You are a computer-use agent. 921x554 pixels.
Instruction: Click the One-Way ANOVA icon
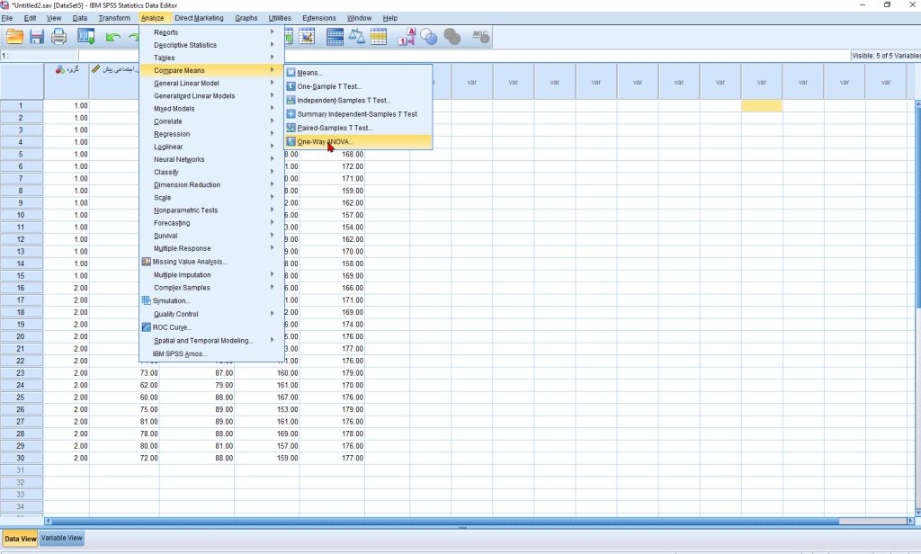pyautogui.click(x=291, y=141)
